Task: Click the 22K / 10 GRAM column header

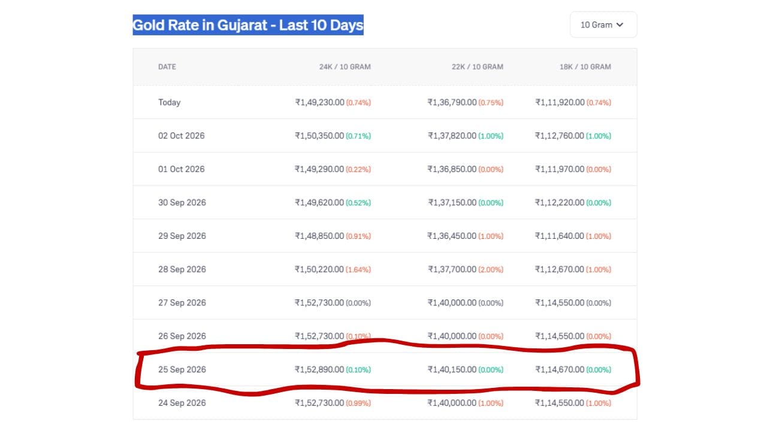Action: [478, 67]
